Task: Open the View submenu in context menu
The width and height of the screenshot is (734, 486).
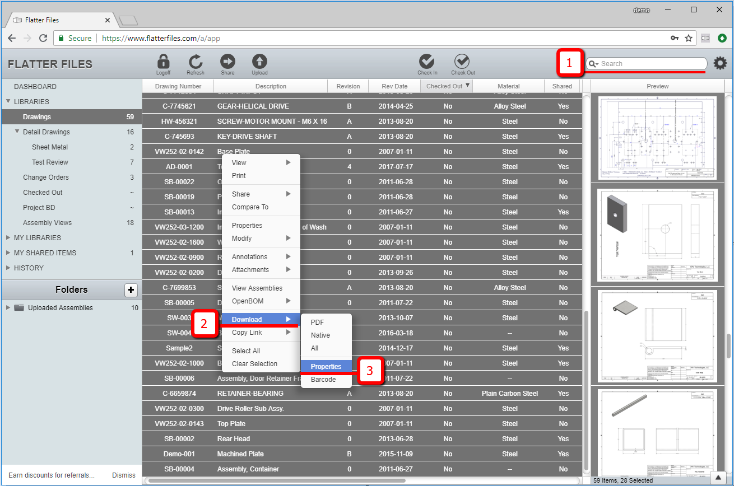Action: tap(261, 162)
